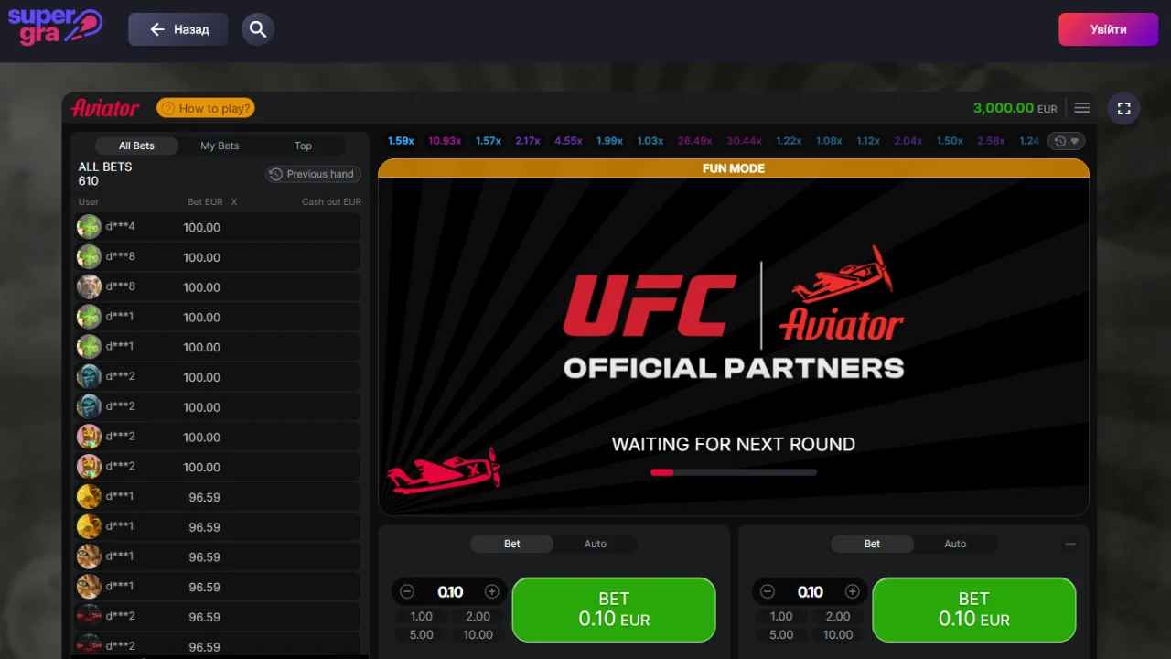Screen dimensions: 1171x659
Task: Choose 1.00 preset in left panel
Action: click(422, 617)
